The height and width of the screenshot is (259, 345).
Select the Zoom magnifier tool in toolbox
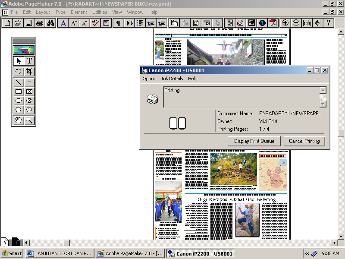pos(29,120)
